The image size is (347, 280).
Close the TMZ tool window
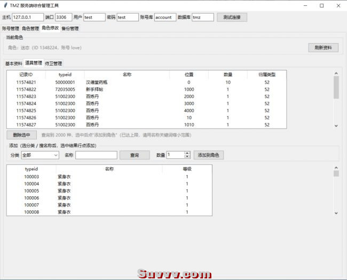pyautogui.click(x=338, y=6)
